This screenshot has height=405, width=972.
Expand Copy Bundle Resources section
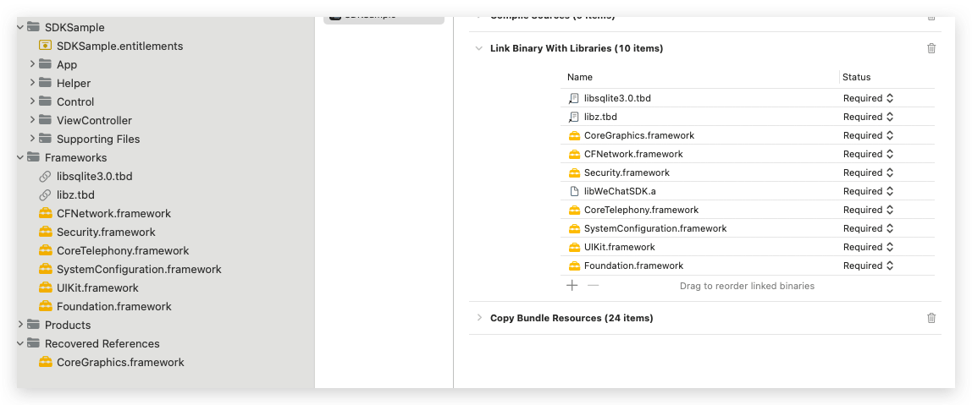[x=478, y=318]
